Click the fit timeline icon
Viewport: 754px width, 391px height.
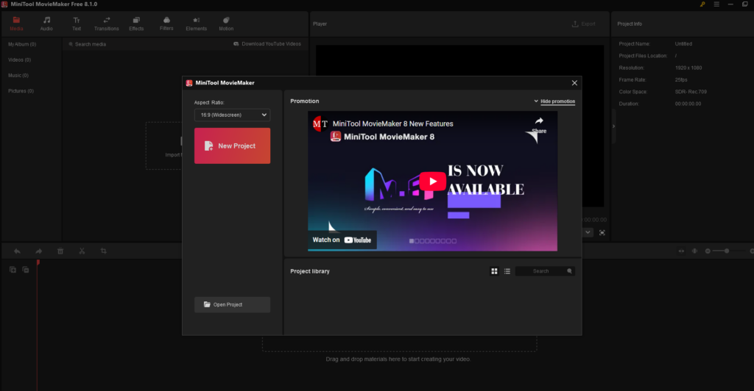(x=681, y=251)
